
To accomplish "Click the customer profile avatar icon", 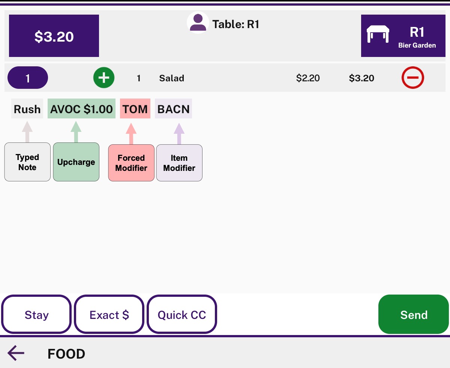I will coord(198,22).
